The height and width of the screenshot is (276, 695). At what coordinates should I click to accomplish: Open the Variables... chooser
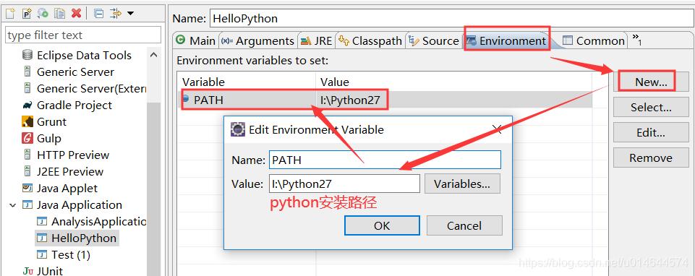(462, 184)
